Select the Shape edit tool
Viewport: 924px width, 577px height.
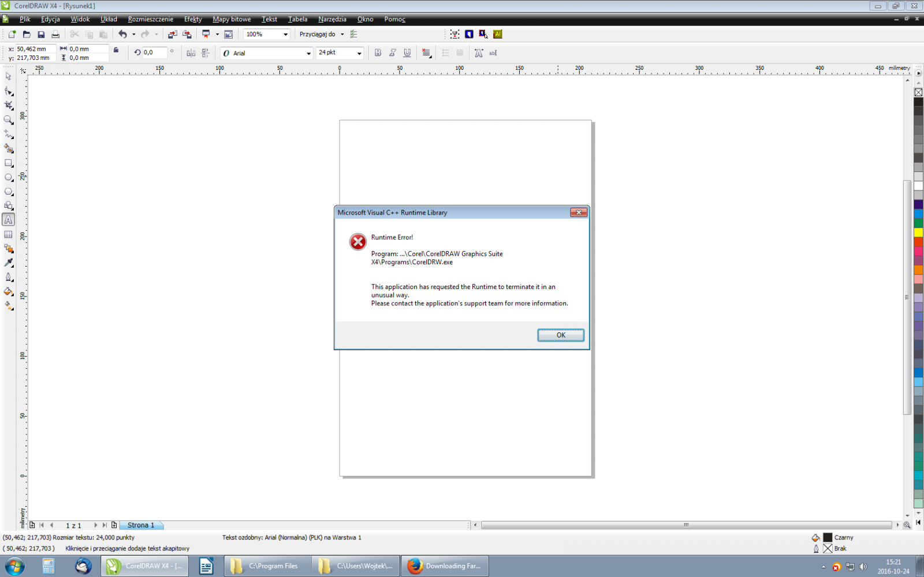tap(8, 91)
